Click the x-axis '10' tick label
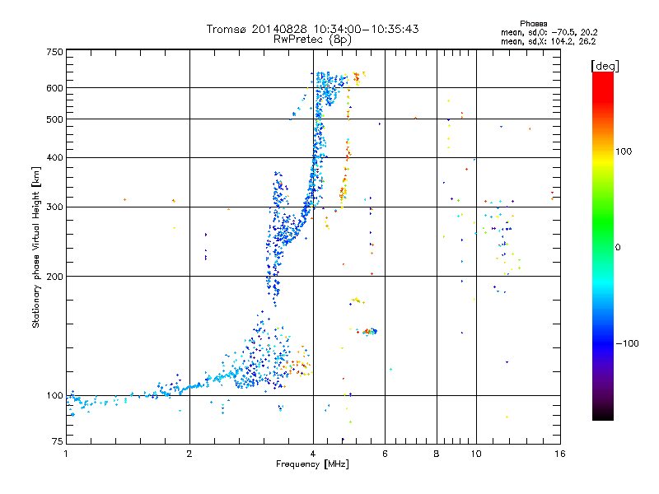The width and height of the screenshot is (659, 494). (x=476, y=454)
